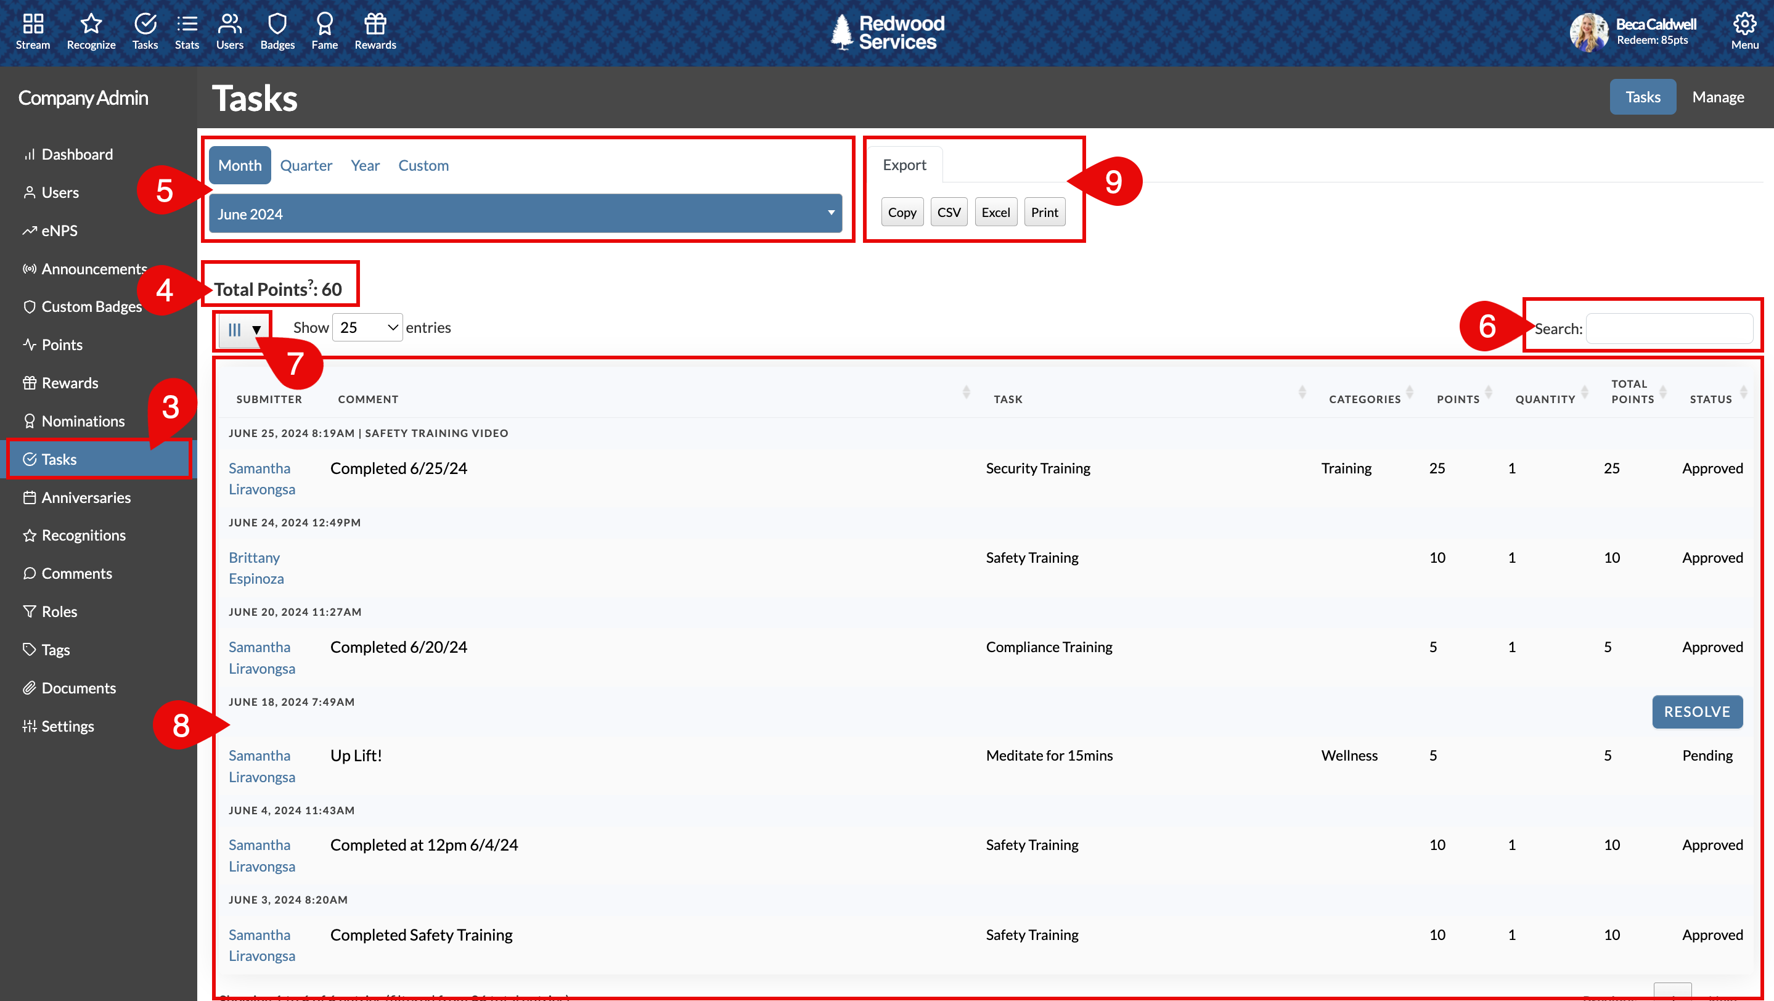Export the task list with the Print button
This screenshot has width=1774, height=1001.
[x=1044, y=212]
